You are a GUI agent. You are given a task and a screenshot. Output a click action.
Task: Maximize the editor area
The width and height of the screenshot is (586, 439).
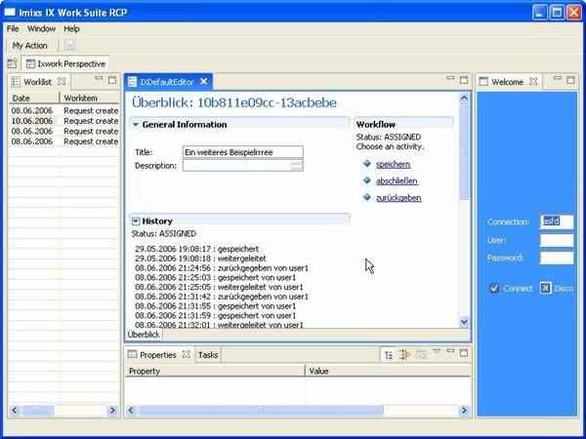point(464,80)
